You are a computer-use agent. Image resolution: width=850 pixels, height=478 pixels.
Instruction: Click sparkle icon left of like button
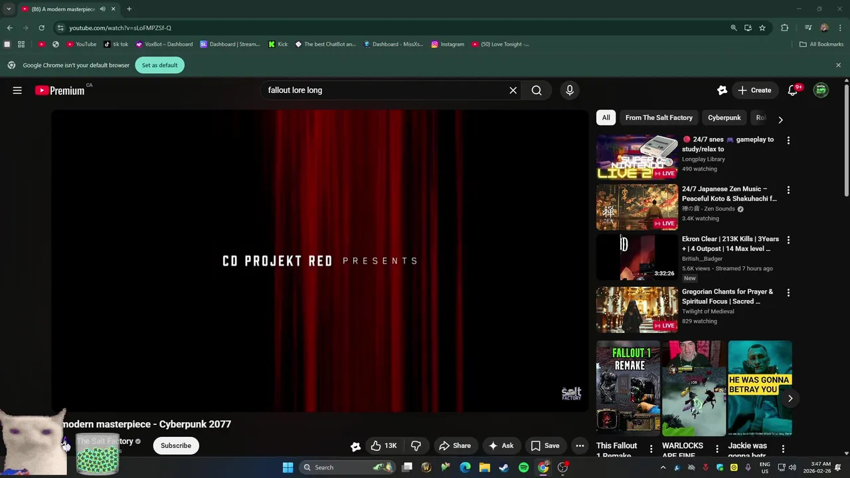[355, 446]
